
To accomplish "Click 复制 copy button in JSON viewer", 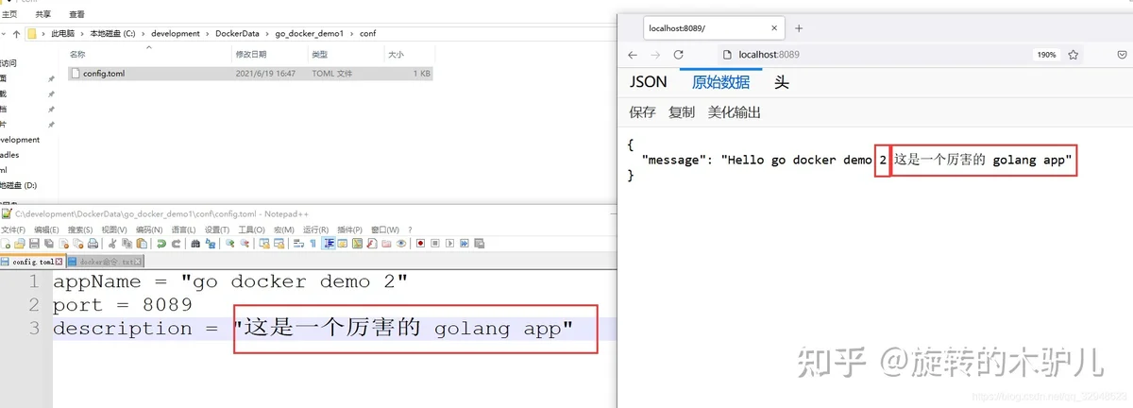I will tap(682, 112).
